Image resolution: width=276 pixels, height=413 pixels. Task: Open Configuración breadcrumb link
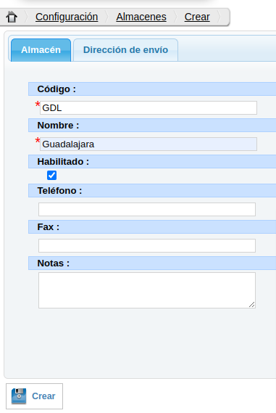tap(67, 17)
